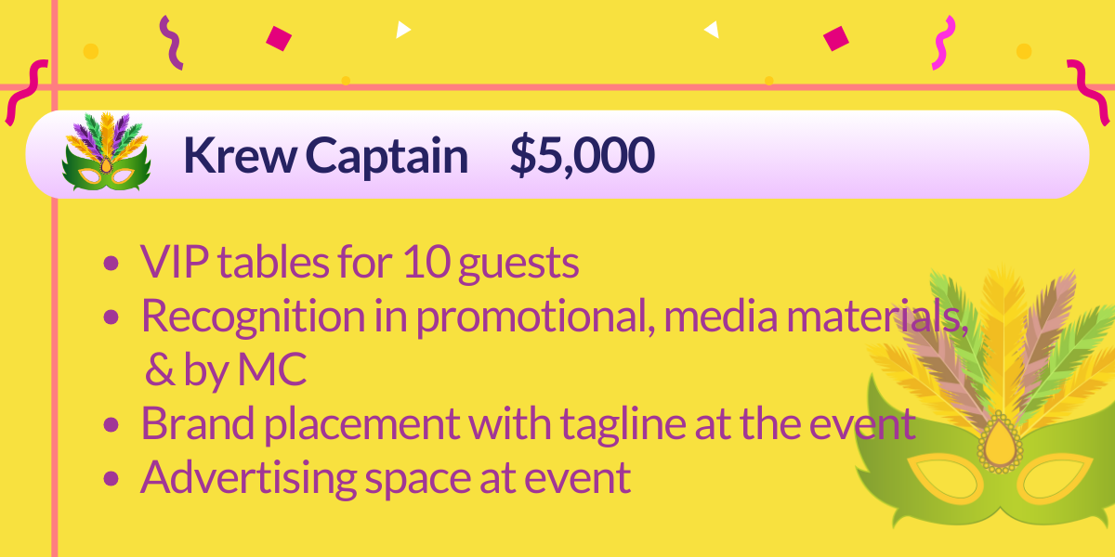The height and width of the screenshot is (557, 1115).
Task: Click the '& by MC' text line
Action: click(x=226, y=370)
